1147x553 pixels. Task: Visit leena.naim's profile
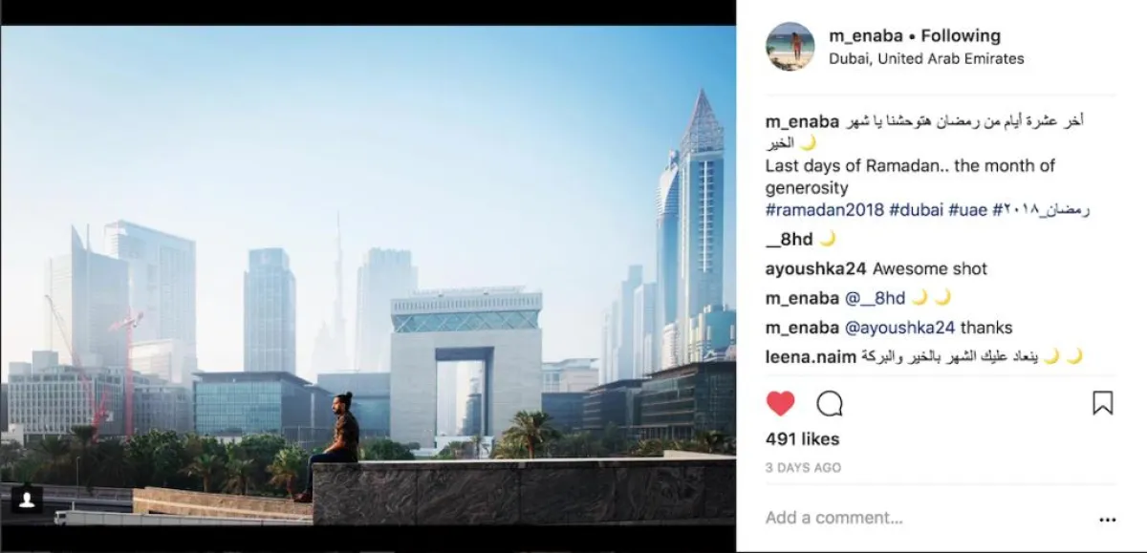(811, 356)
